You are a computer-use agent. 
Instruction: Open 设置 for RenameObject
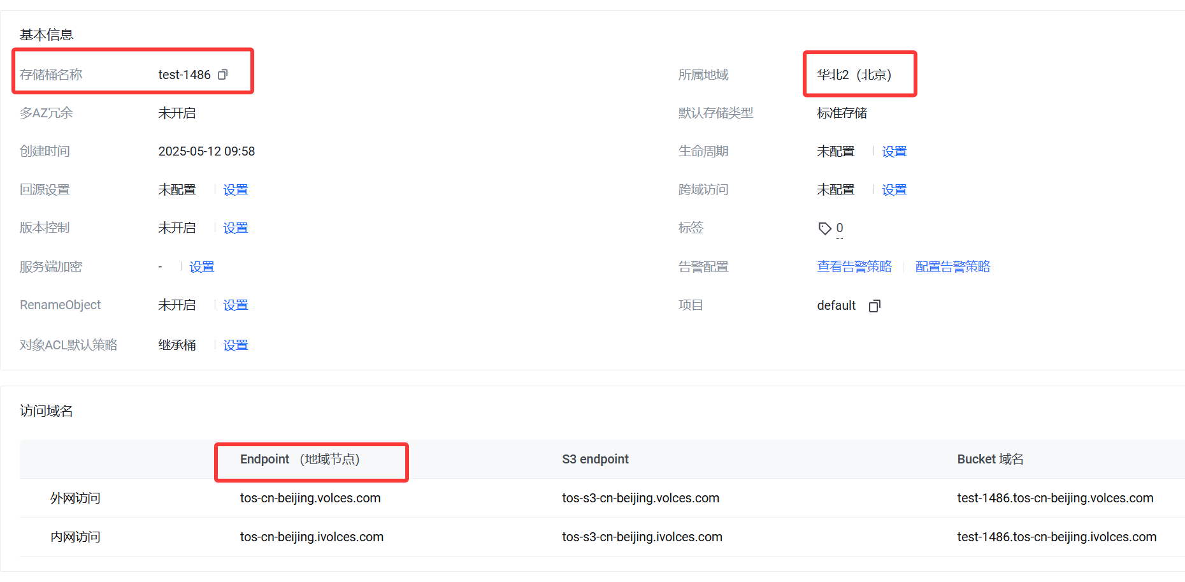[x=235, y=305]
